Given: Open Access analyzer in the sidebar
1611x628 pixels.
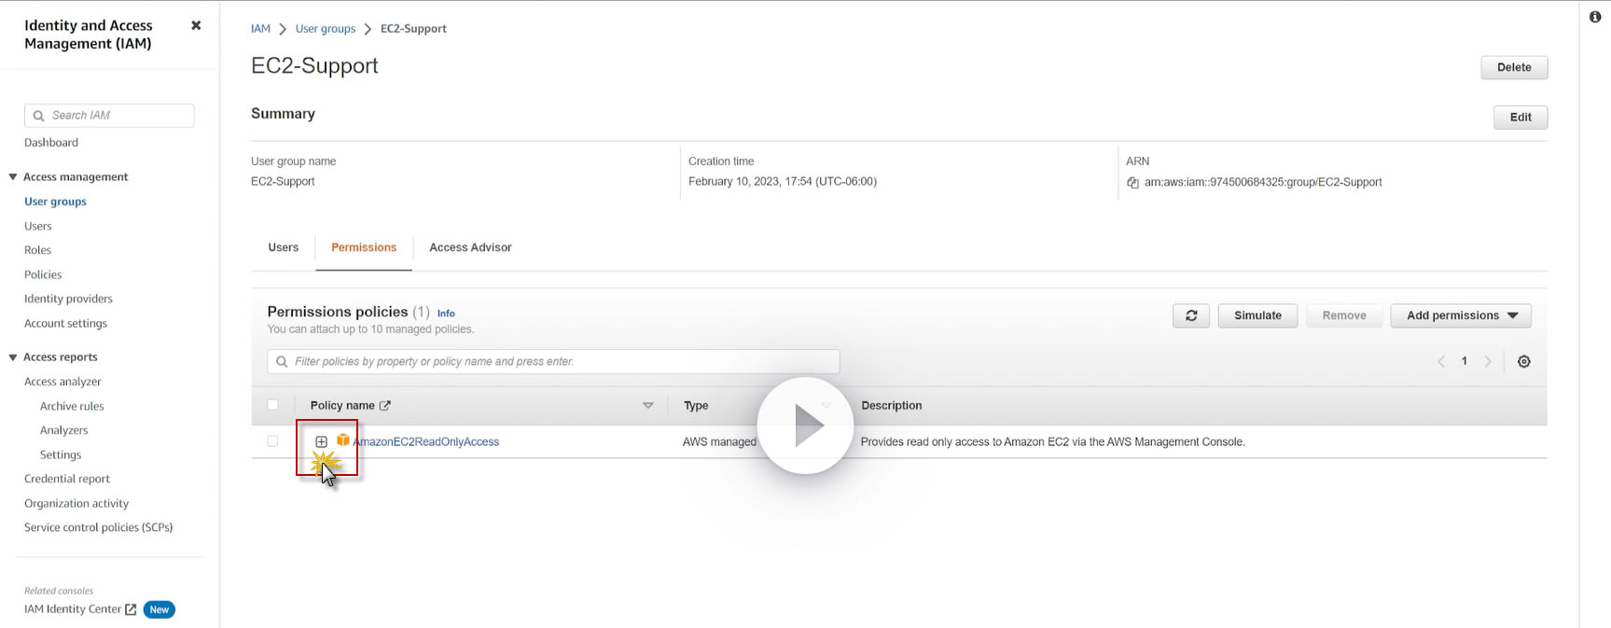Looking at the screenshot, I should pyautogui.click(x=62, y=382).
